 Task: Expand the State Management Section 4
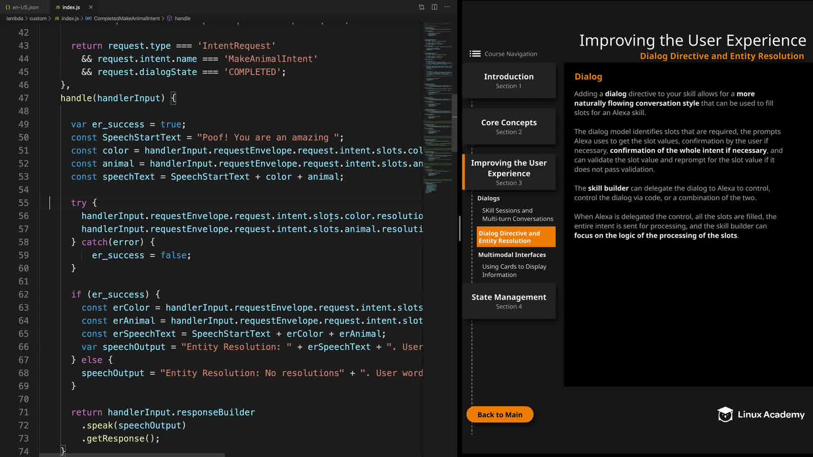509,301
